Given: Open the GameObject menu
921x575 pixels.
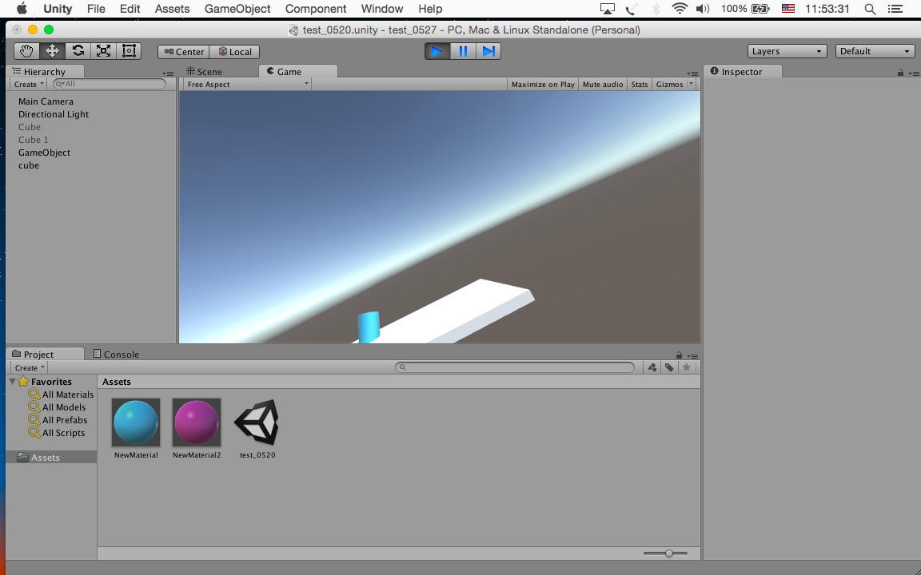Looking at the screenshot, I should (x=237, y=9).
